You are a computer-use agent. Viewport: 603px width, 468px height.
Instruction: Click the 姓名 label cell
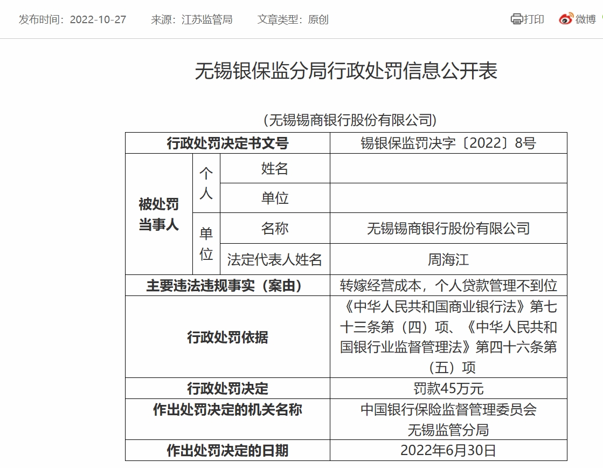point(275,169)
